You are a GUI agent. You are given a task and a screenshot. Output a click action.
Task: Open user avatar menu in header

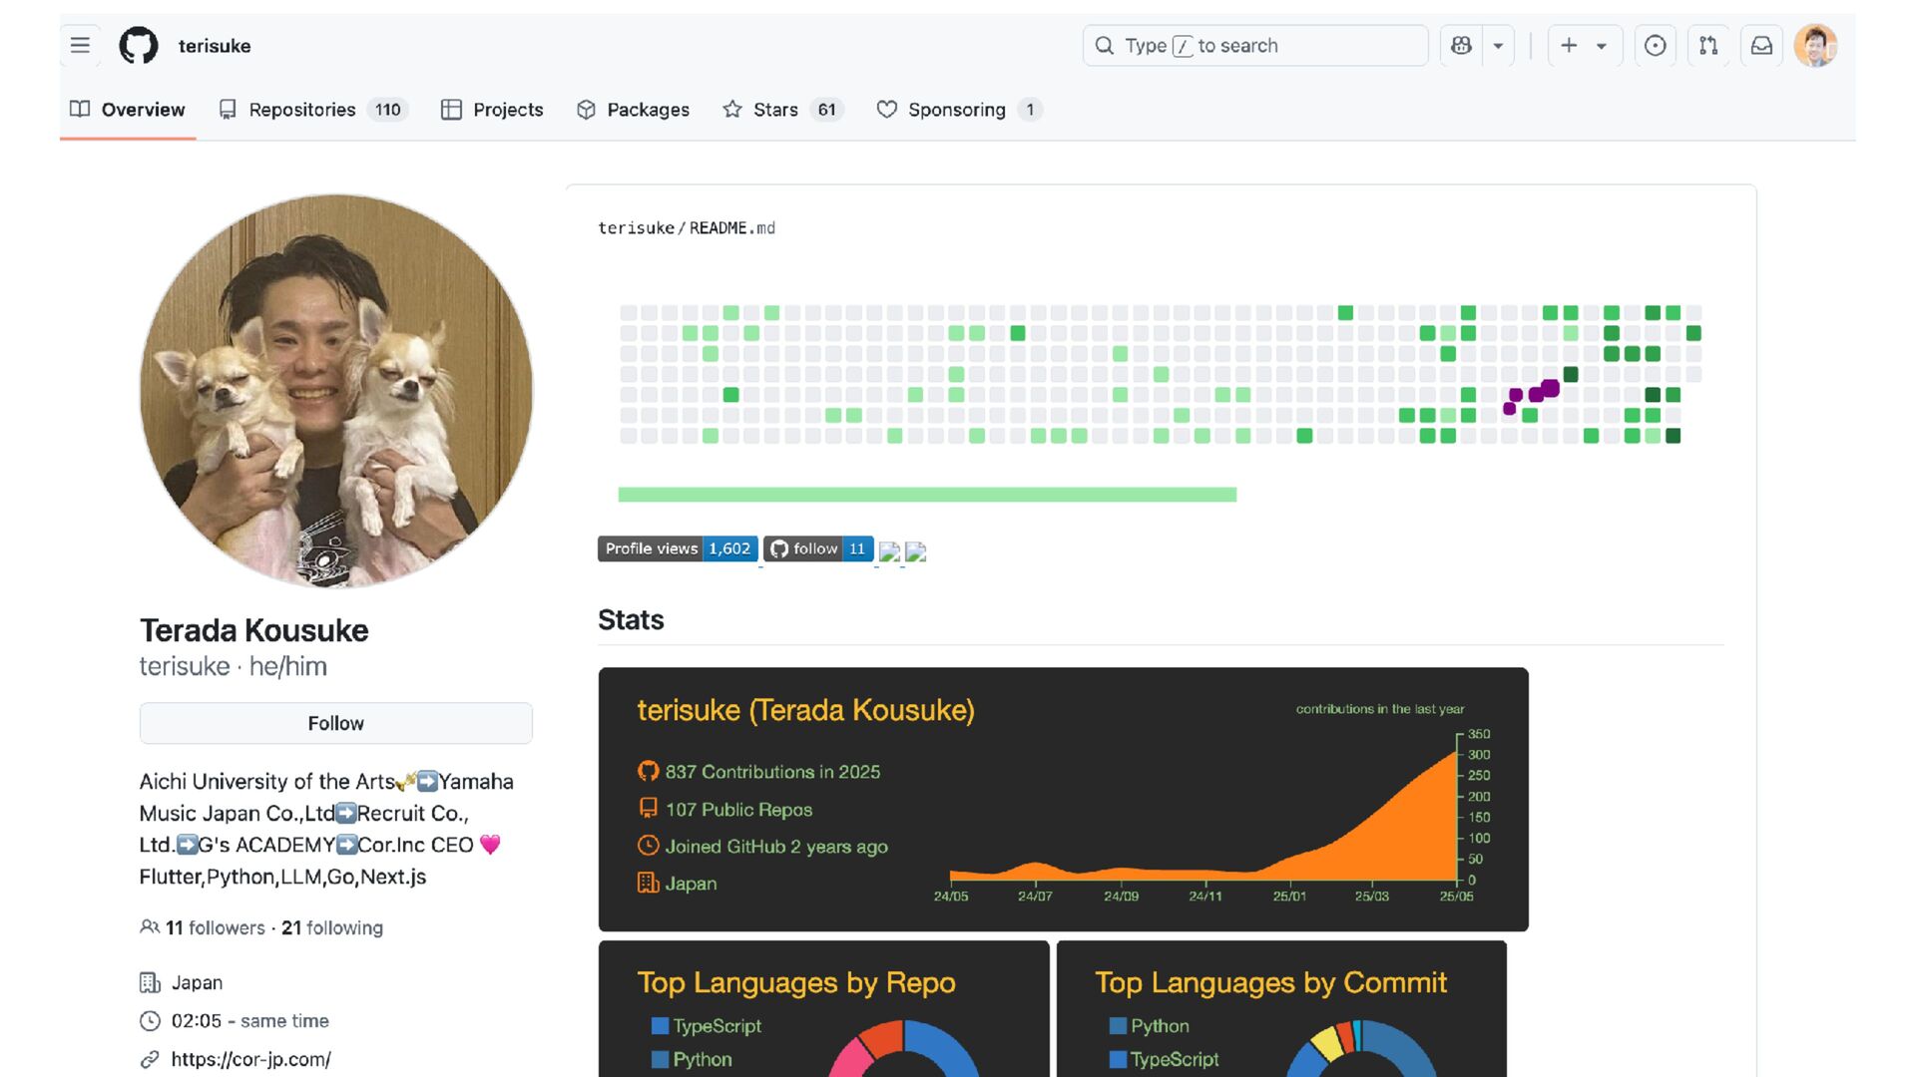pyautogui.click(x=1815, y=46)
